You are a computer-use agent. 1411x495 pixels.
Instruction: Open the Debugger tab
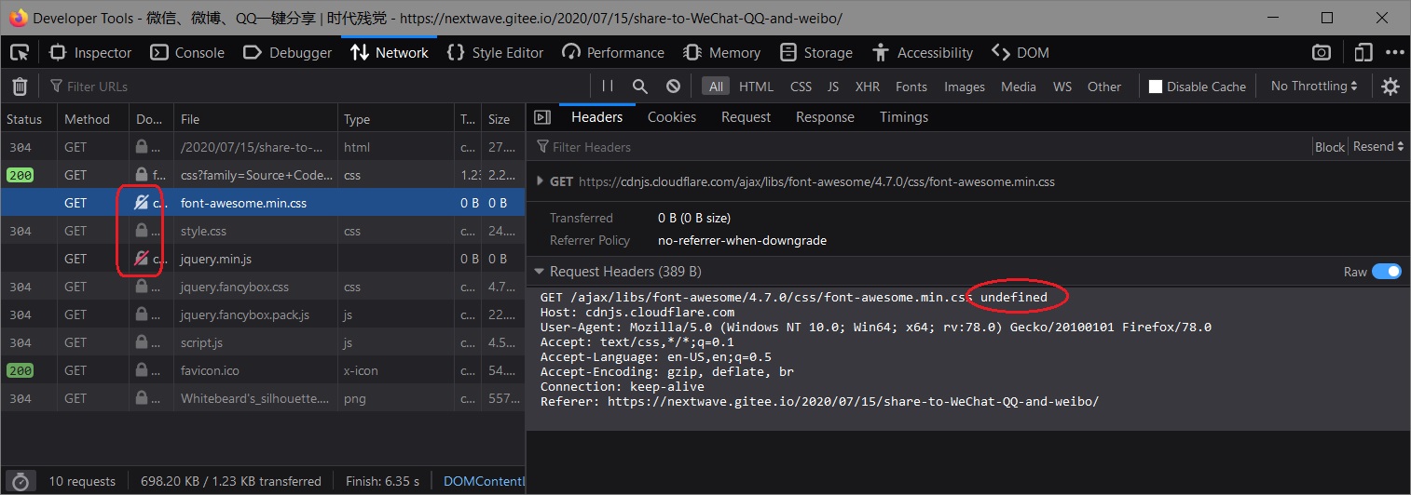287,52
